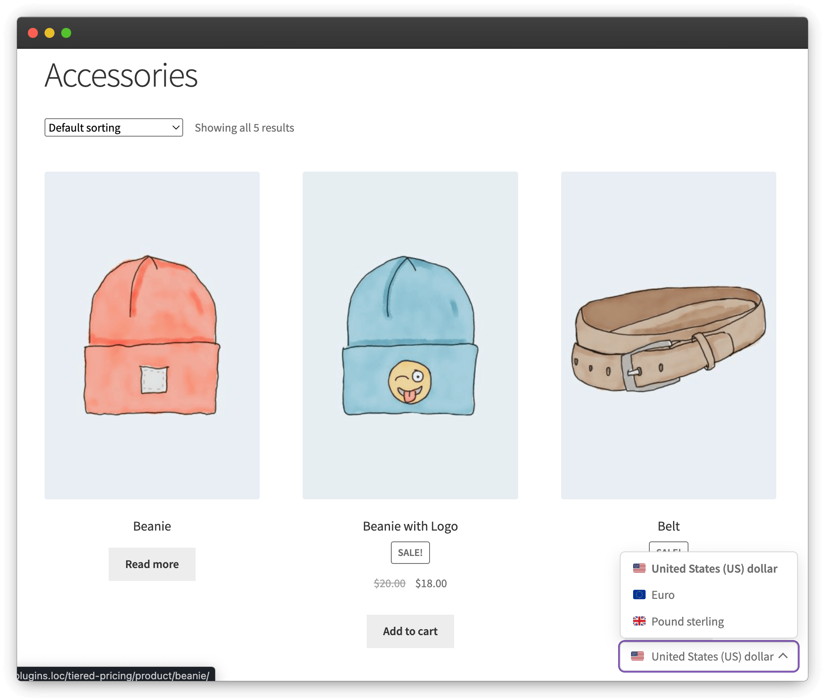Click the struck-through $20.00 price
The height and width of the screenshot is (698, 825).
[390, 583]
